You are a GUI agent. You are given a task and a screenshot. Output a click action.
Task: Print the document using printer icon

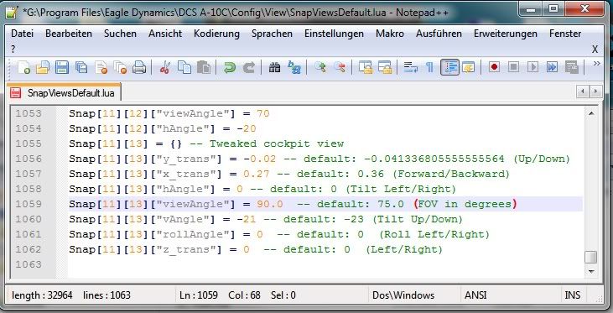point(139,67)
